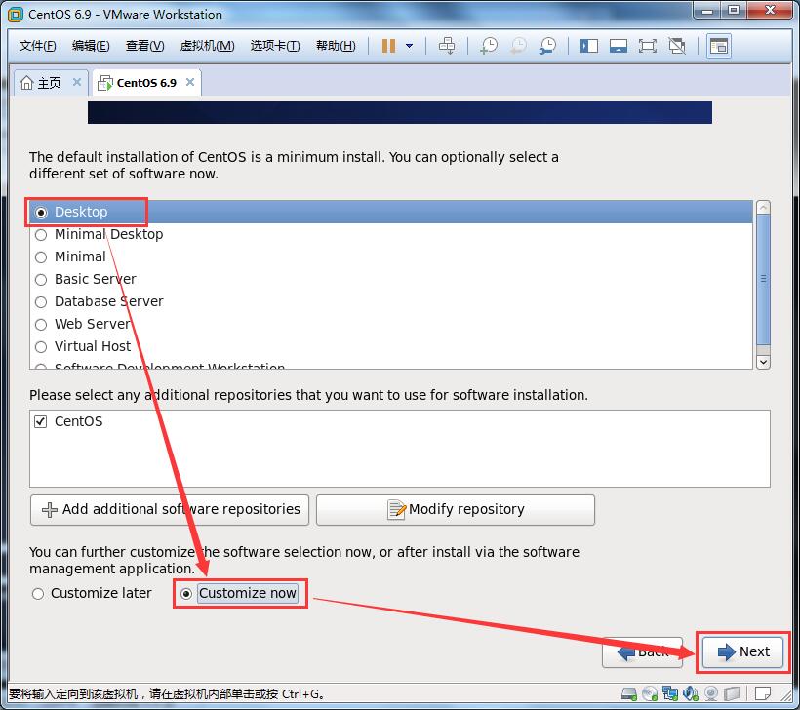Click the software list scroll up arrow
Viewport: 800px width, 710px height.
(x=763, y=208)
